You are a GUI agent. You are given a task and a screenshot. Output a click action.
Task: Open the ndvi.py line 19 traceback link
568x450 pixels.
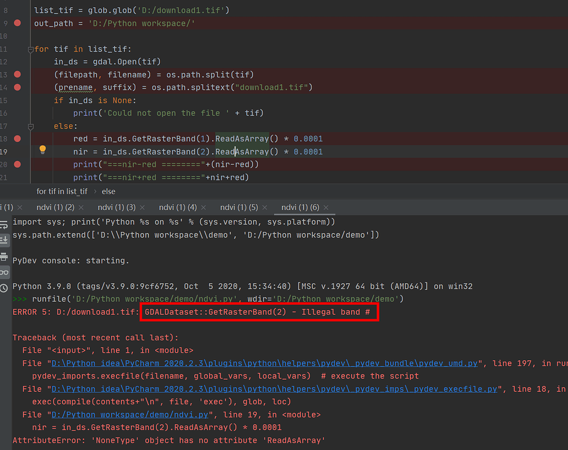pyautogui.click(x=130, y=415)
